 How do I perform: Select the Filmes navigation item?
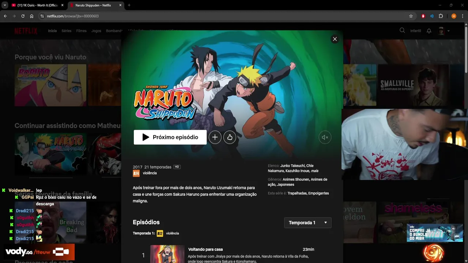coord(82,31)
